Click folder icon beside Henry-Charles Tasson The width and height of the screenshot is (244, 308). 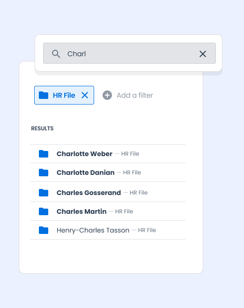(x=44, y=230)
